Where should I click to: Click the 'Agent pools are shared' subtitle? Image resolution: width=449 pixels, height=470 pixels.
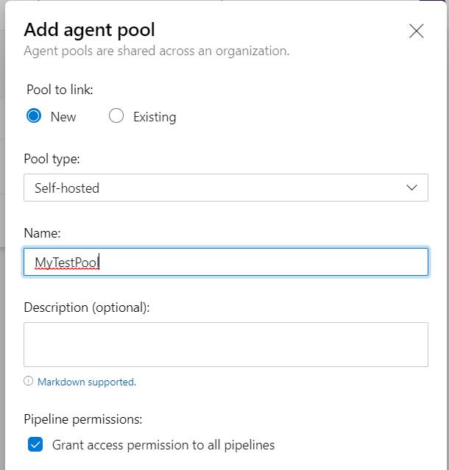157,51
